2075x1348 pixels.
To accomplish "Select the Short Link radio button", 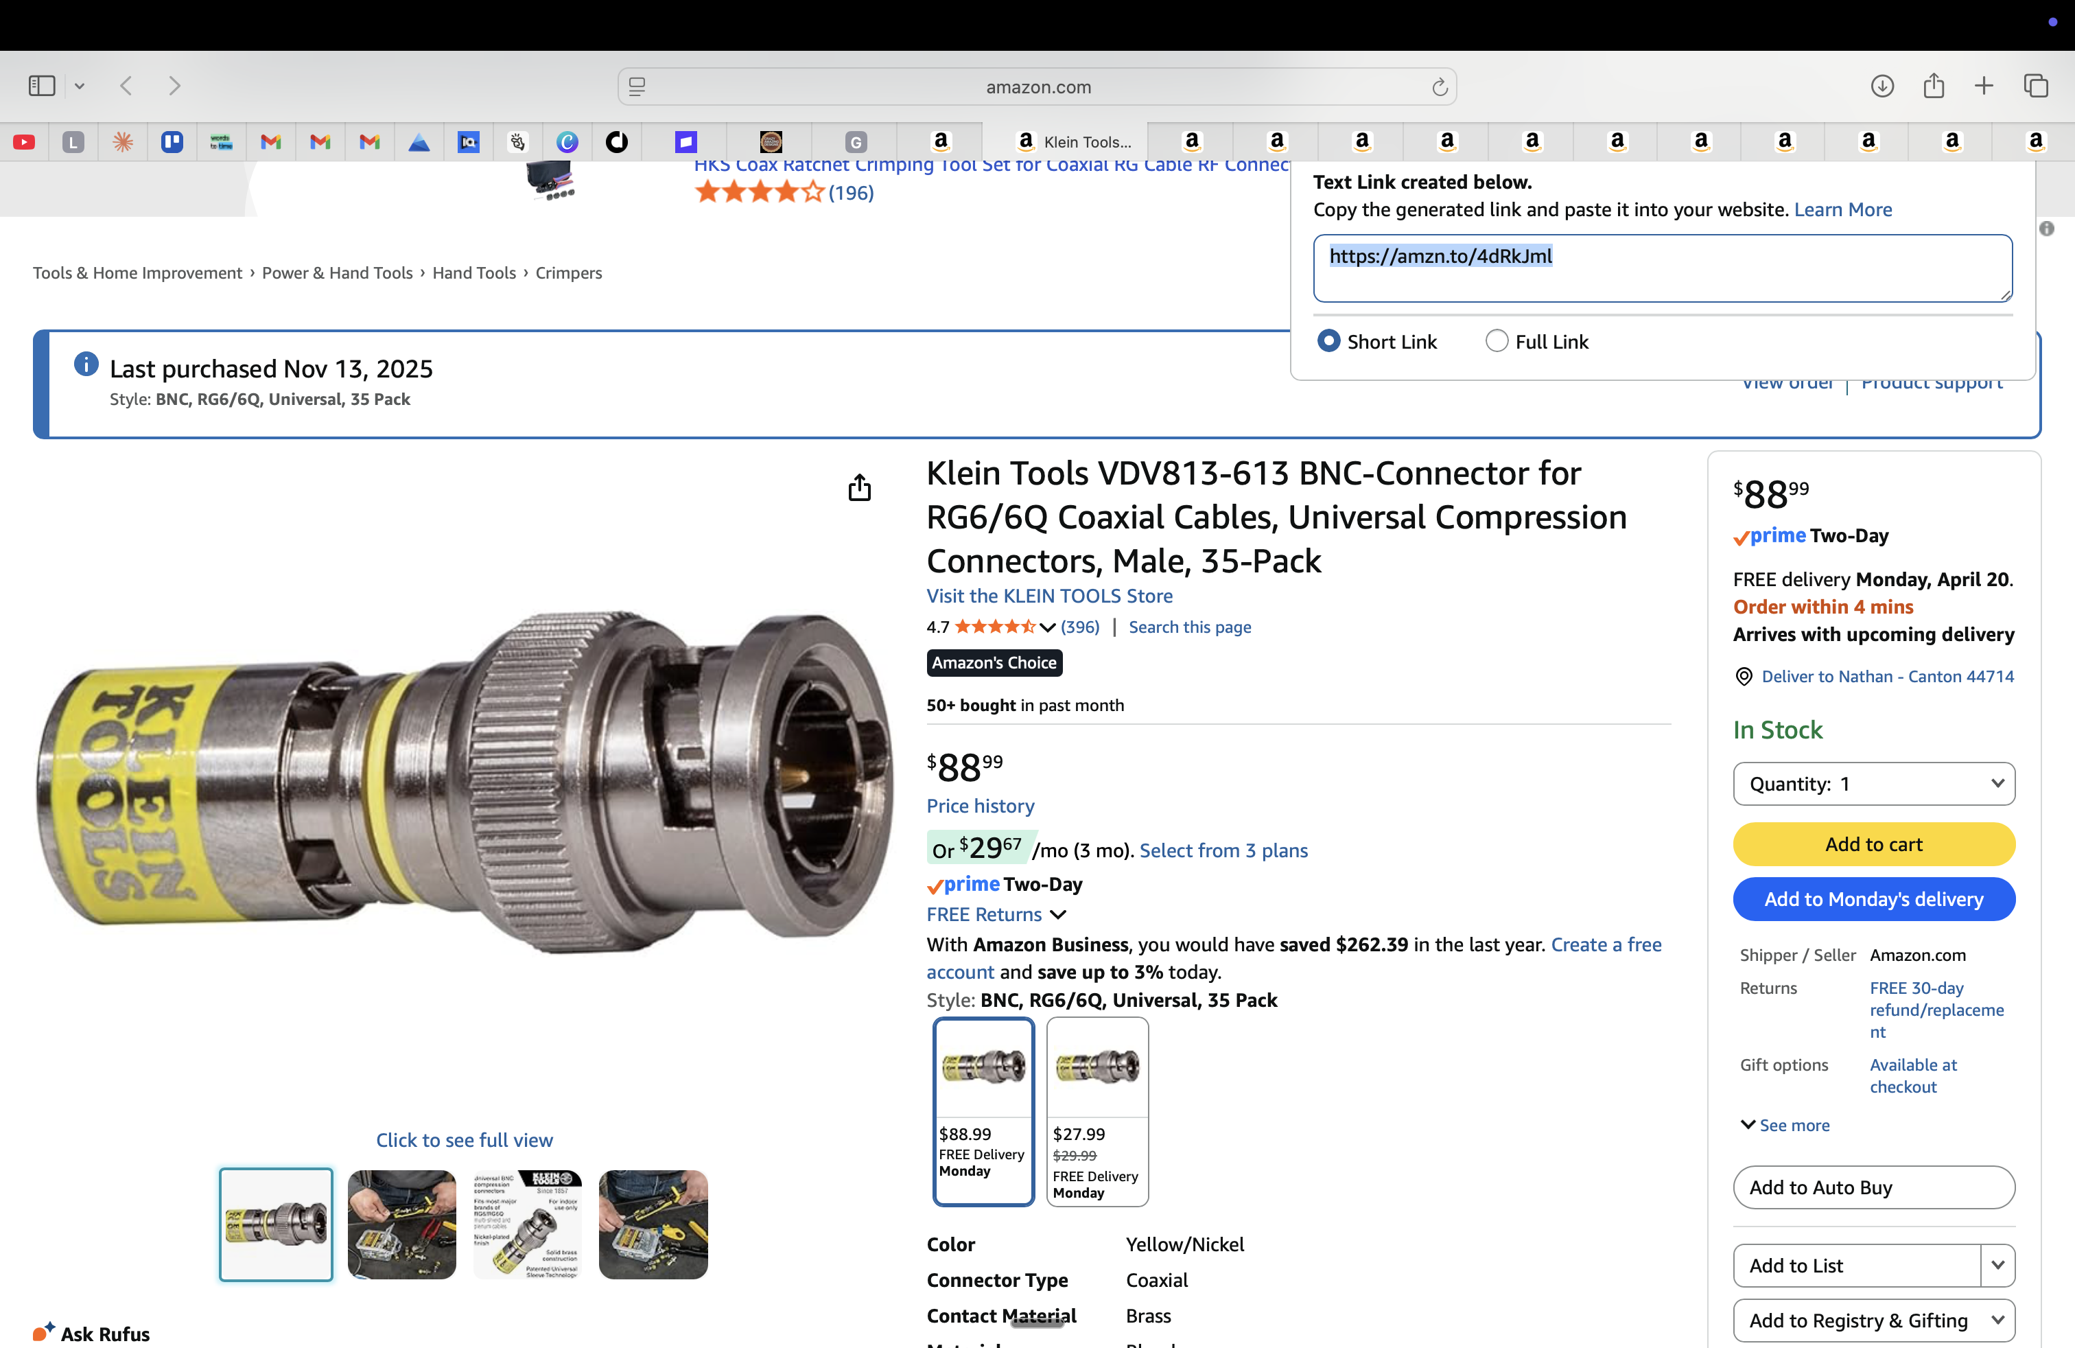I will [x=1328, y=341].
